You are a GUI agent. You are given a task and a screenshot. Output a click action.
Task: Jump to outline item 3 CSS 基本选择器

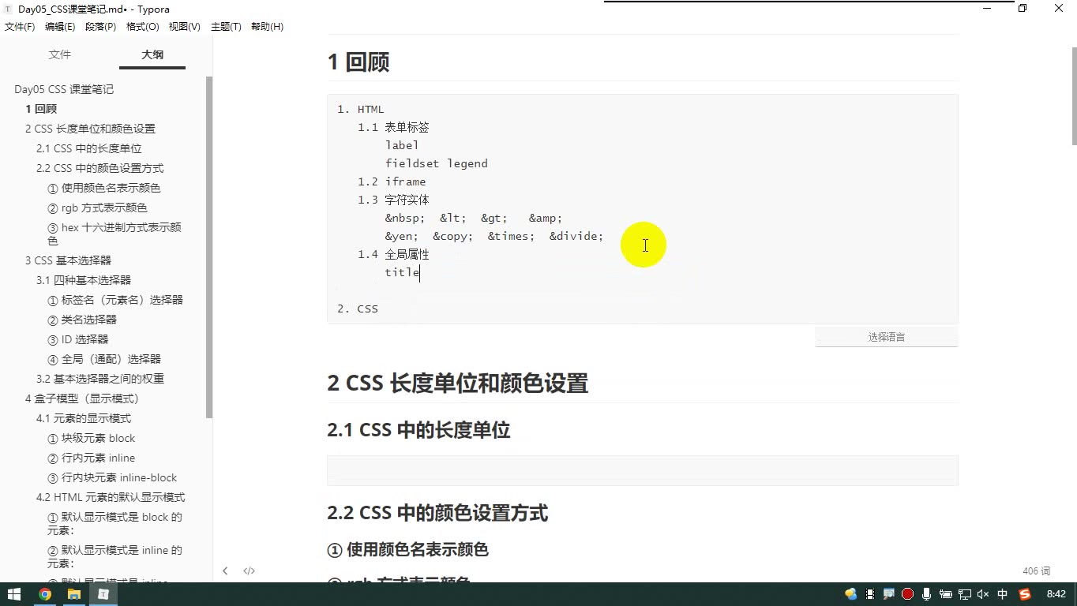(68, 260)
